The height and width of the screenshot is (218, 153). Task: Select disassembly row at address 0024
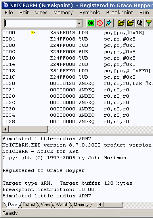pos(77,90)
